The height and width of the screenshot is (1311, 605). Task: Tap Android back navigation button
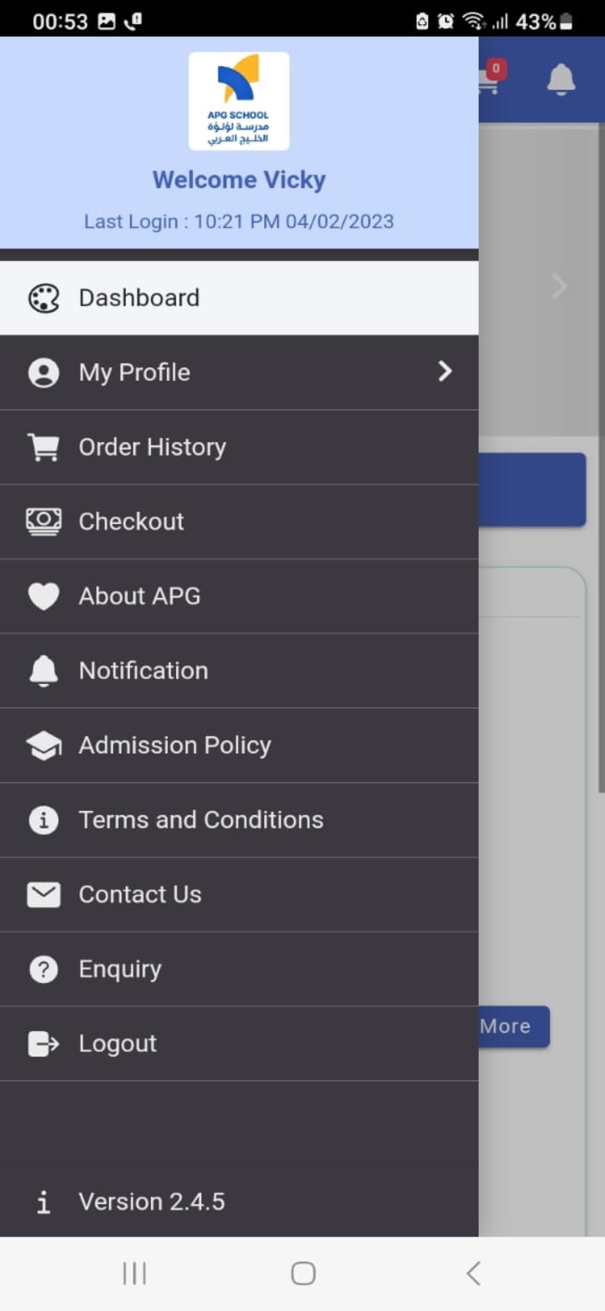(x=473, y=1273)
